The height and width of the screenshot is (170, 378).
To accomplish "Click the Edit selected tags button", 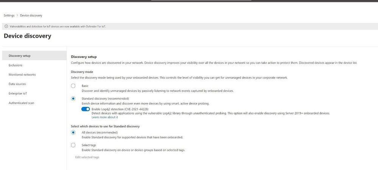I will coord(87,157).
